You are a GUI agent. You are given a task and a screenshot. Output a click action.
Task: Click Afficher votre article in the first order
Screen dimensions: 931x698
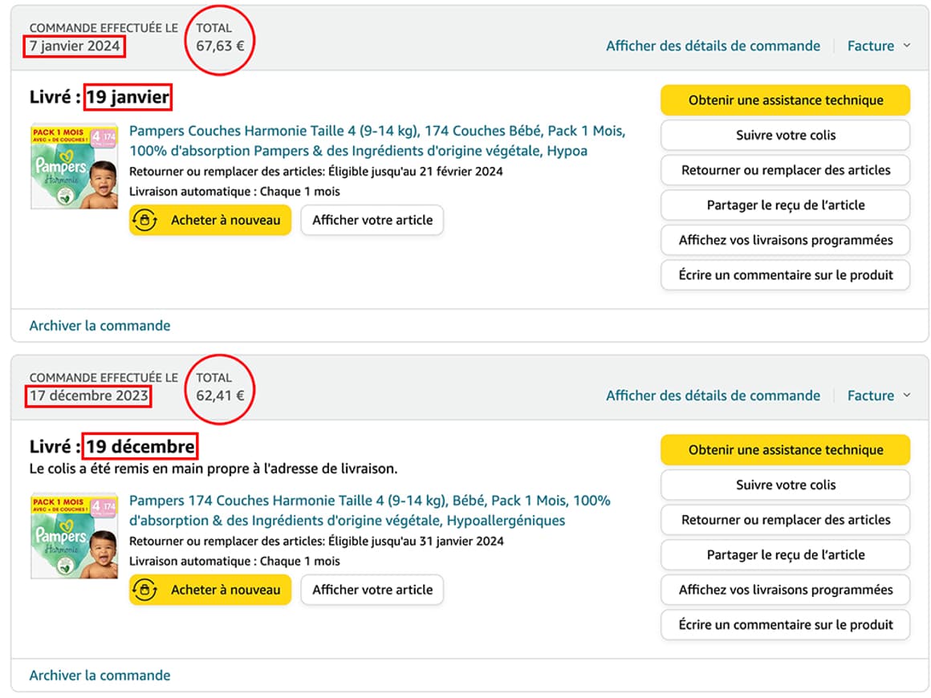pyautogui.click(x=372, y=220)
